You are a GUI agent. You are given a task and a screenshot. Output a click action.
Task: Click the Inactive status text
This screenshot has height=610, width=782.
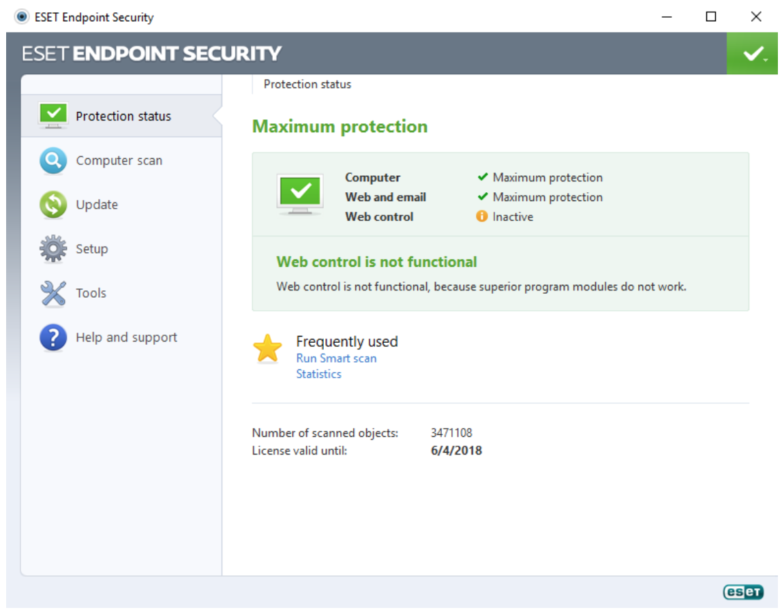pyautogui.click(x=513, y=217)
